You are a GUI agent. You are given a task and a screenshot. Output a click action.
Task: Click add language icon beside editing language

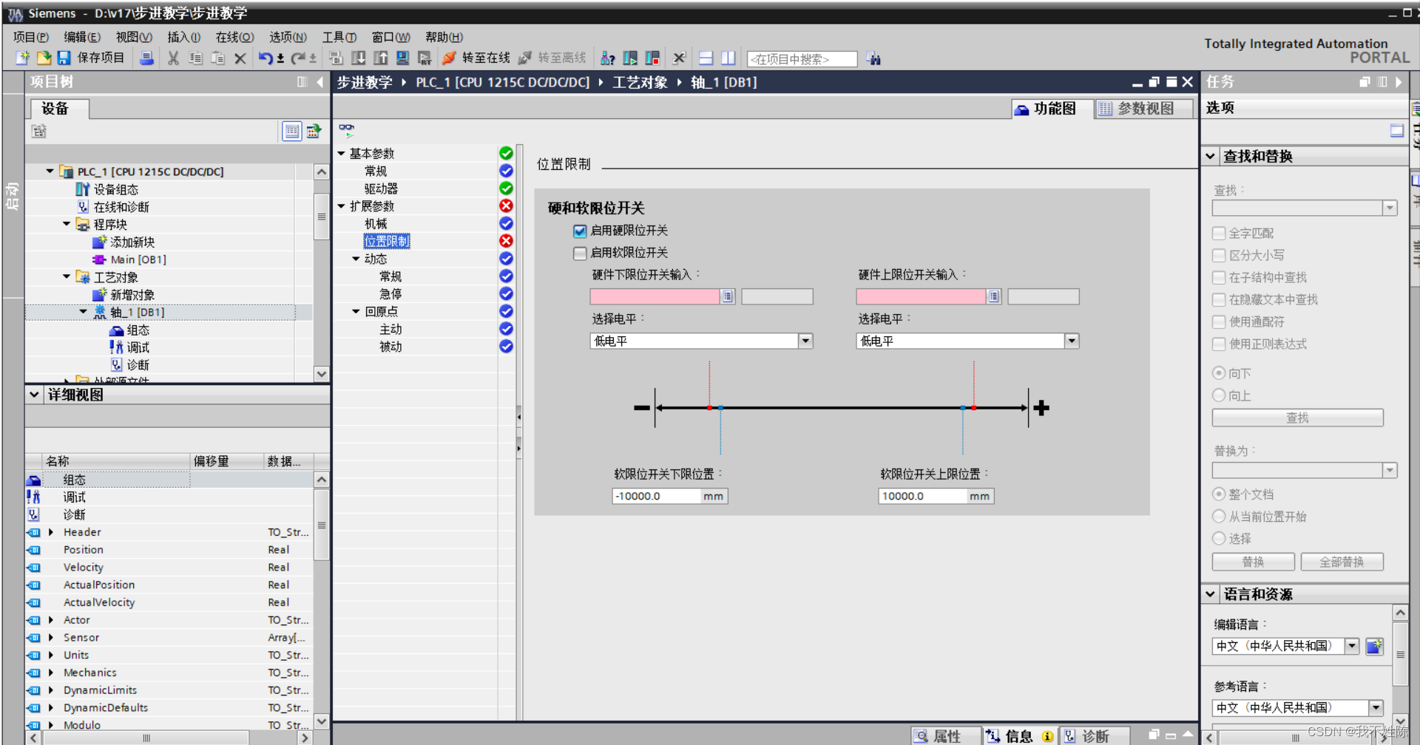[x=1374, y=646]
